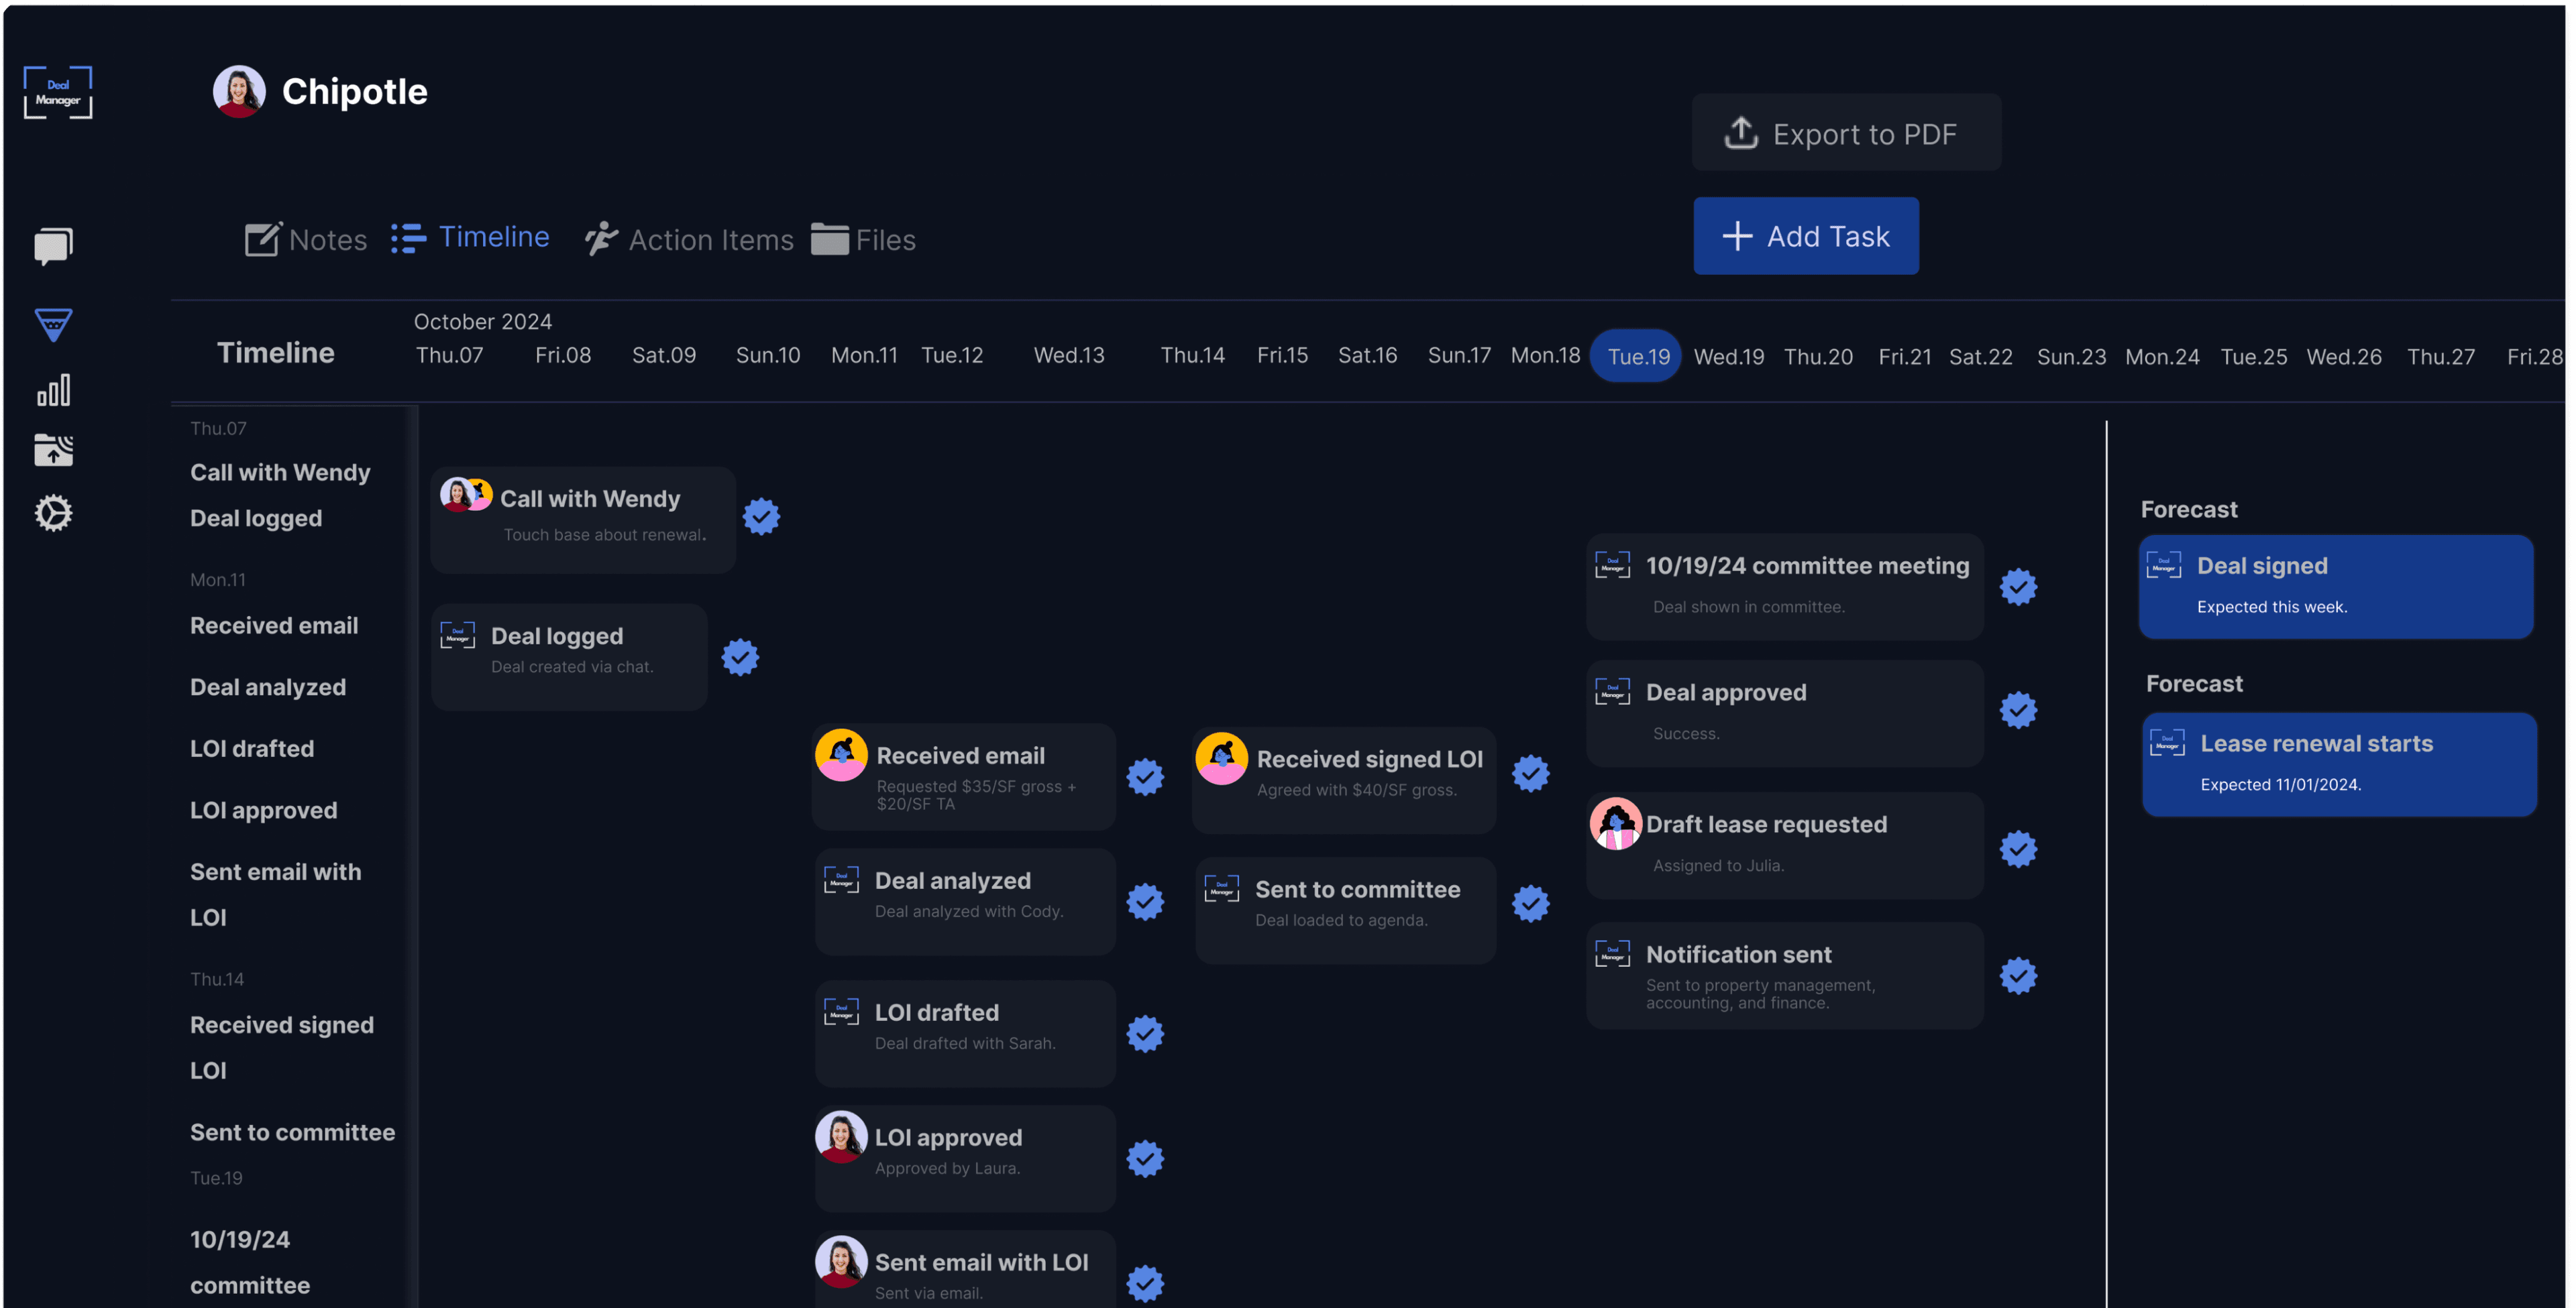
Task: Open the analytics bar chart sidebar icon
Action: point(53,390)
